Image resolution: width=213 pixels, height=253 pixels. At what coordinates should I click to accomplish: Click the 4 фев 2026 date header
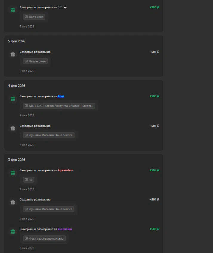(x=17, y=86)
